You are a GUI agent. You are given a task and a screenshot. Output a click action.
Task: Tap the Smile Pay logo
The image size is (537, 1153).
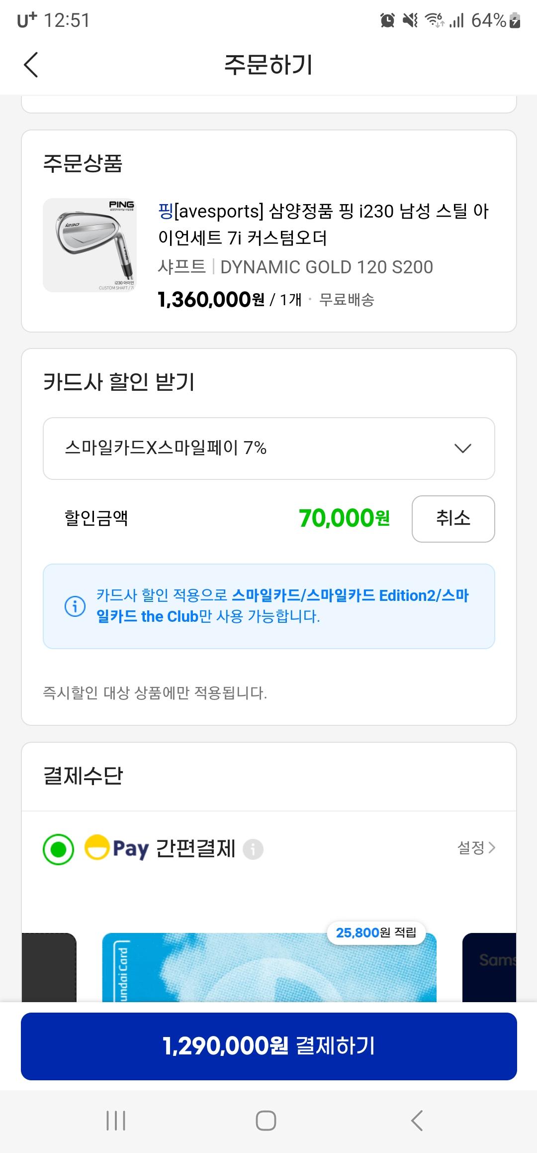pos(117,848)
